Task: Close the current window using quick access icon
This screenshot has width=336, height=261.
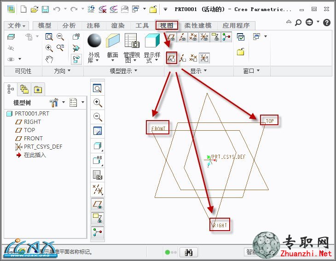Action: [x=153, y=9]
